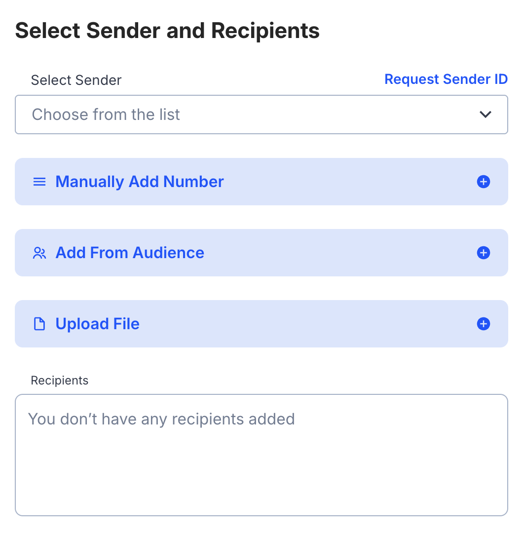Click the Recipients field label

point(60,381)
